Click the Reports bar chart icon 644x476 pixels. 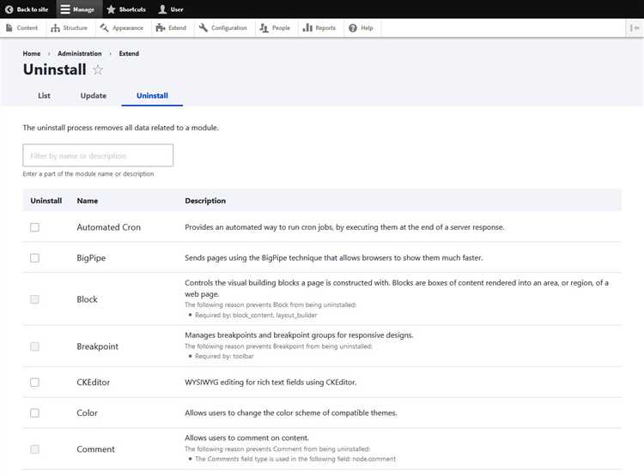tap(307, 28)
